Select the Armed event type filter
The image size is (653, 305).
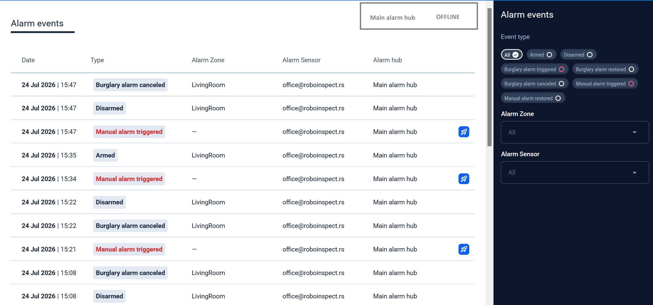click(541, 55)
